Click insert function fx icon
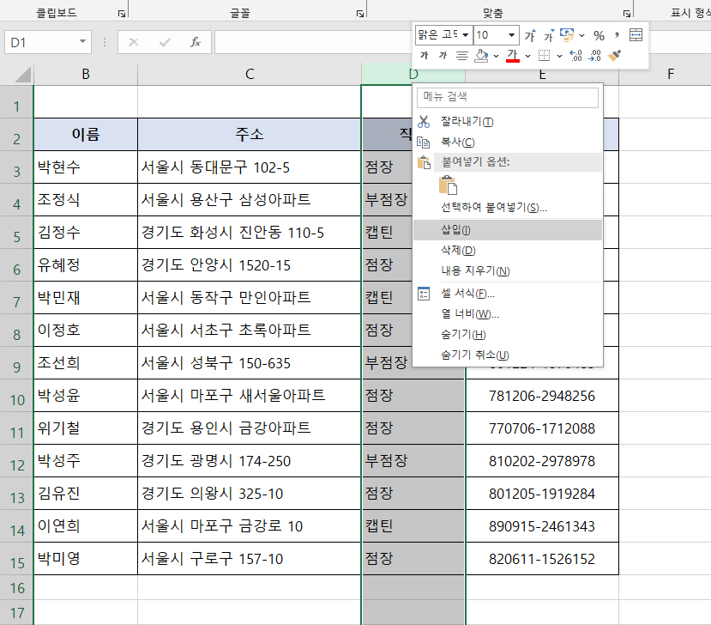Image resolution: width=711 pixels, height=625 pixels. pos(196,42)
